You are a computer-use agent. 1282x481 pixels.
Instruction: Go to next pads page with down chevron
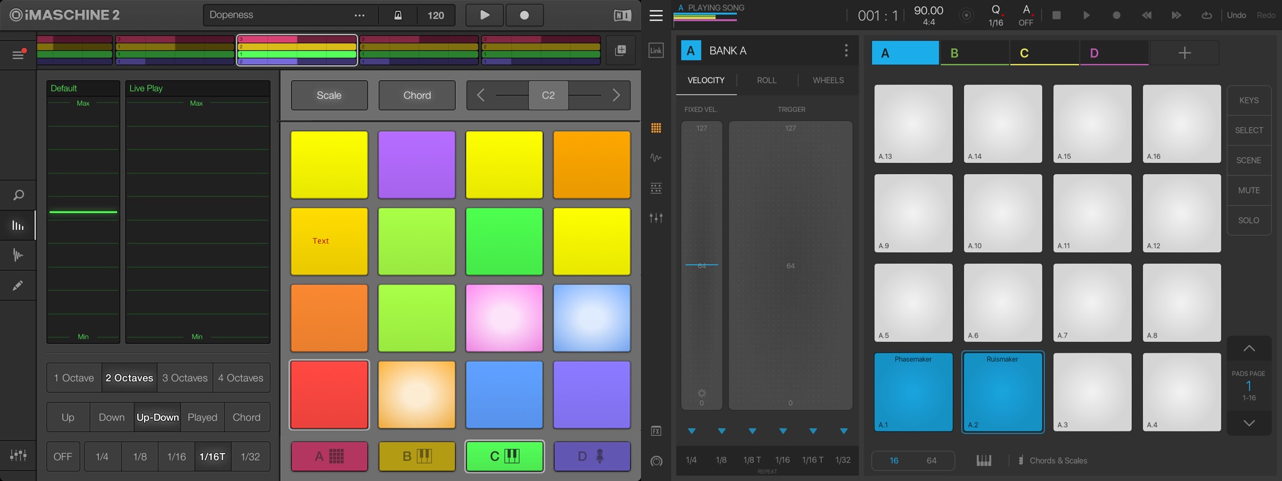point(1248,423)
